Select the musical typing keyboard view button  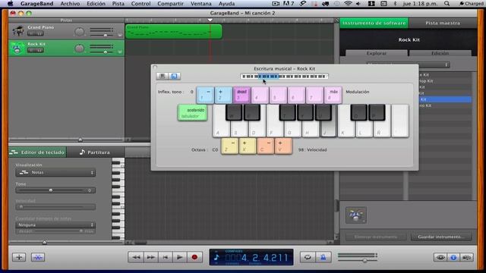tap(174, 76)
